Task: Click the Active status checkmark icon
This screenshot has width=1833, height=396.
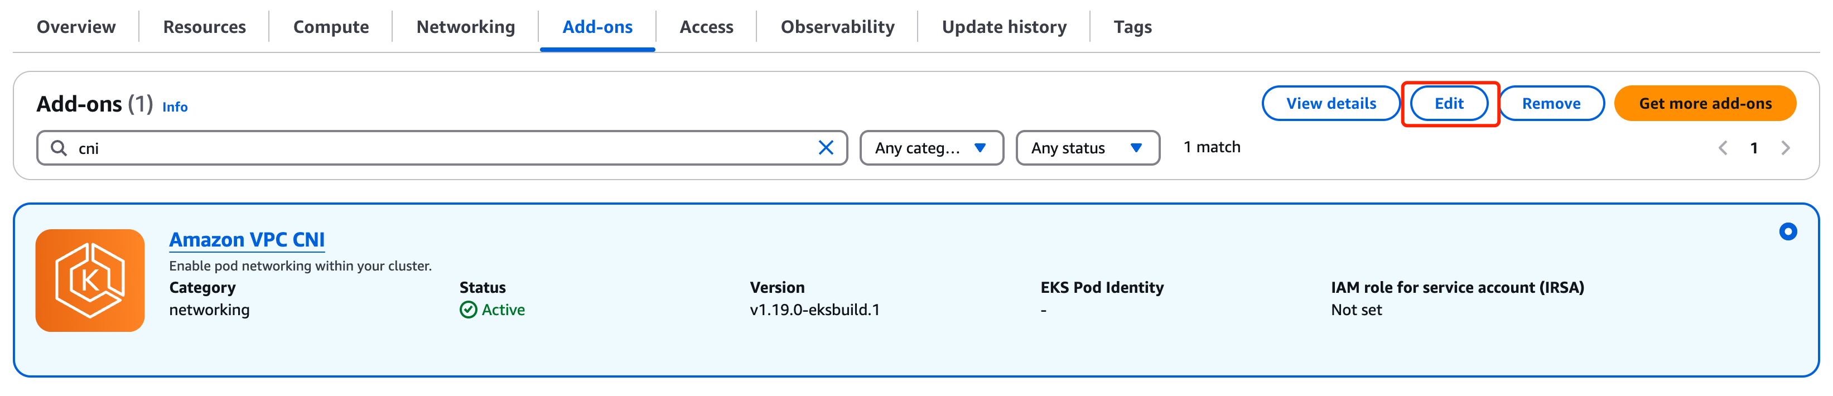Action: 468,310
